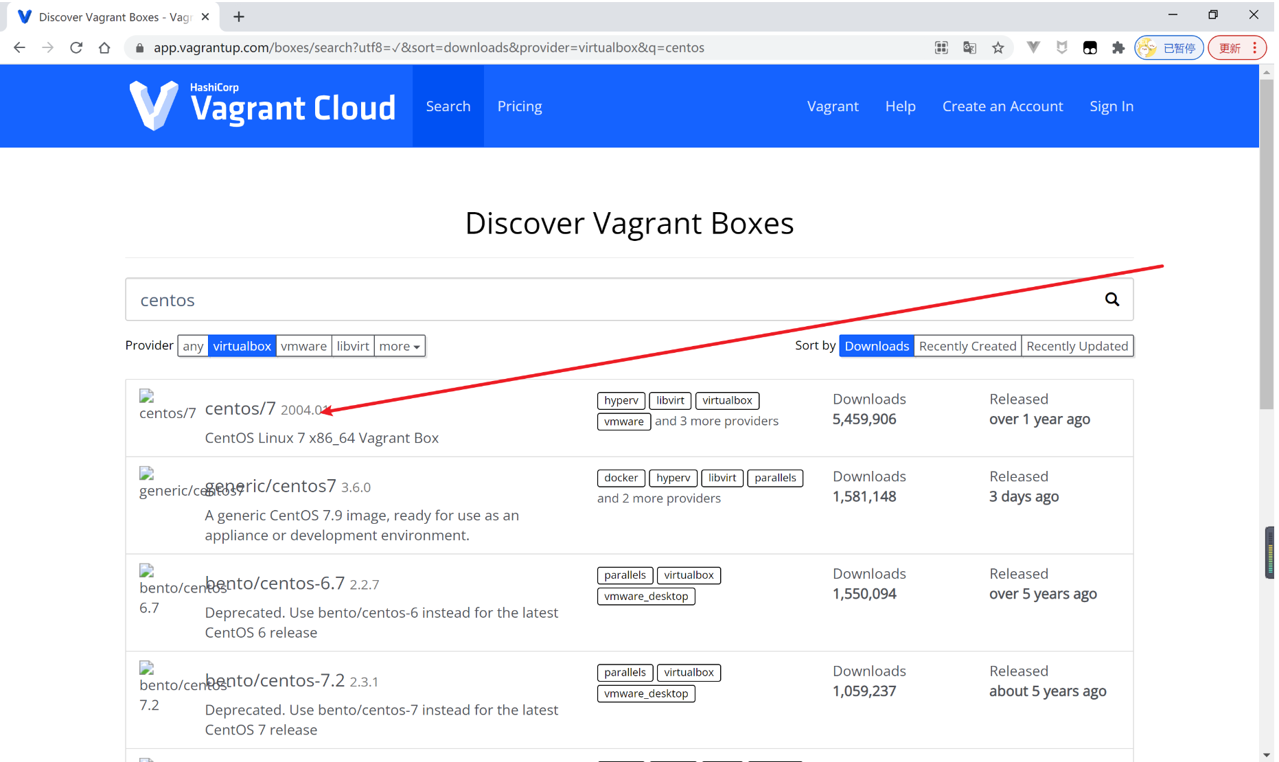Open the bento/centos-7.2 box link
This screenshot has width=1279, height=762.
pos(275,681)
